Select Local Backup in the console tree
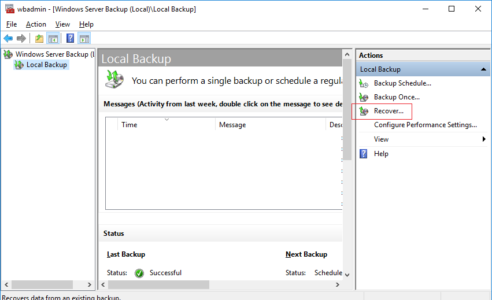 46,65
